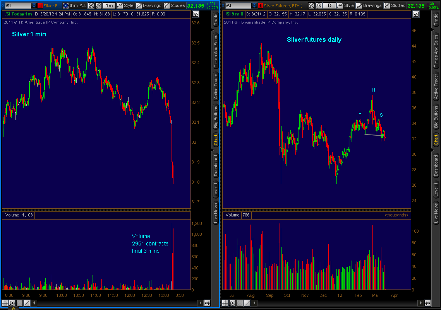The height and width of the screenshot is (310, 441).
Task: Click the mini chart icon in right chart header
Action: tap(416, 14)
